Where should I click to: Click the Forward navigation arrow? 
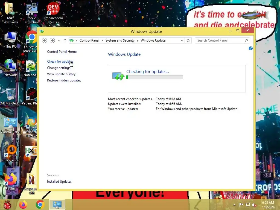(52, 40)
